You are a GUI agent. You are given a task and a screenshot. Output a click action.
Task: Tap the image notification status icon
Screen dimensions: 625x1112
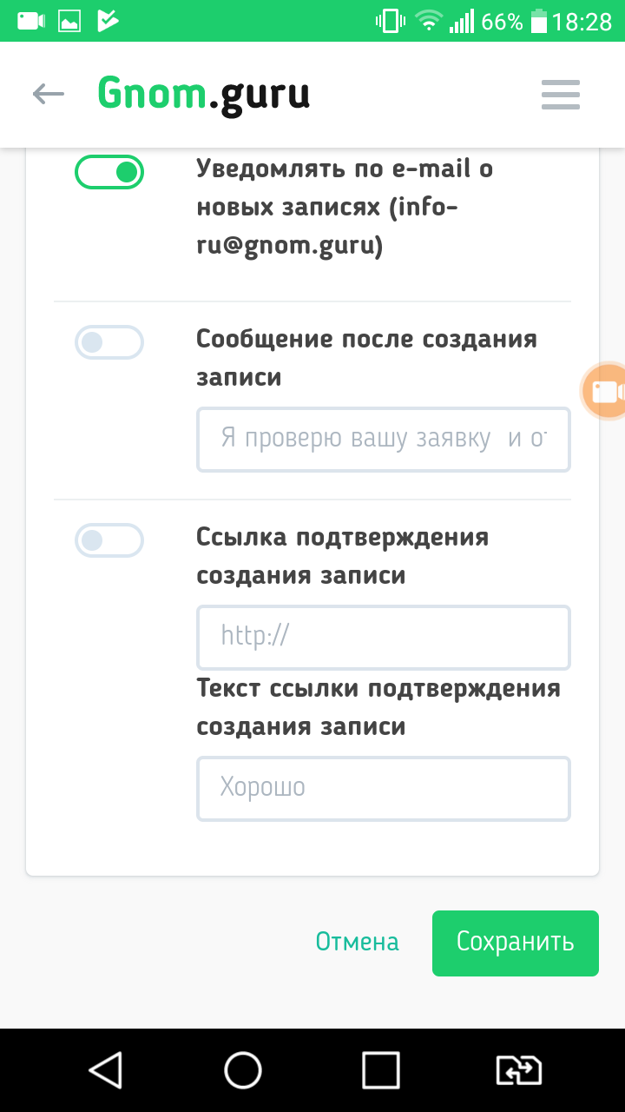pyautogui.click(x=69, y=21)
